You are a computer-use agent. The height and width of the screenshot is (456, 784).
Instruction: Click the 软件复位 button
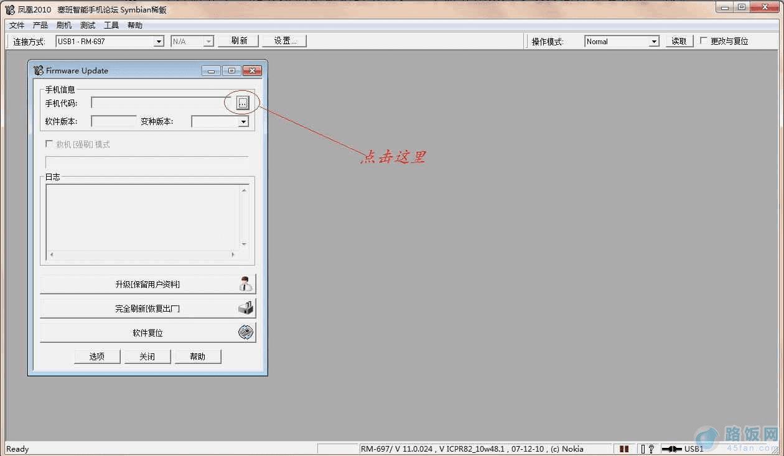(147, 332)
